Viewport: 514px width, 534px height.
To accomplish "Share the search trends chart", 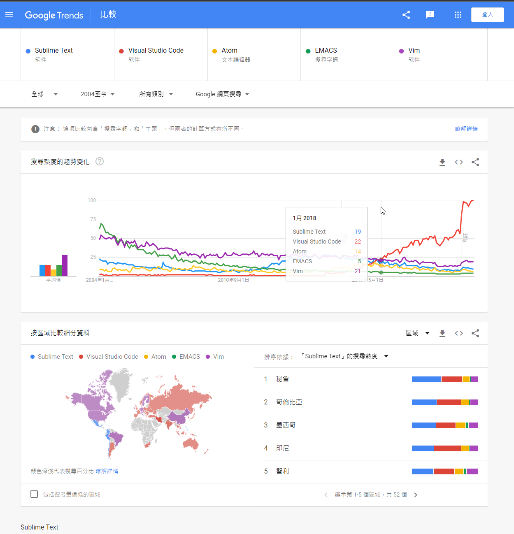I will [475, 162].
